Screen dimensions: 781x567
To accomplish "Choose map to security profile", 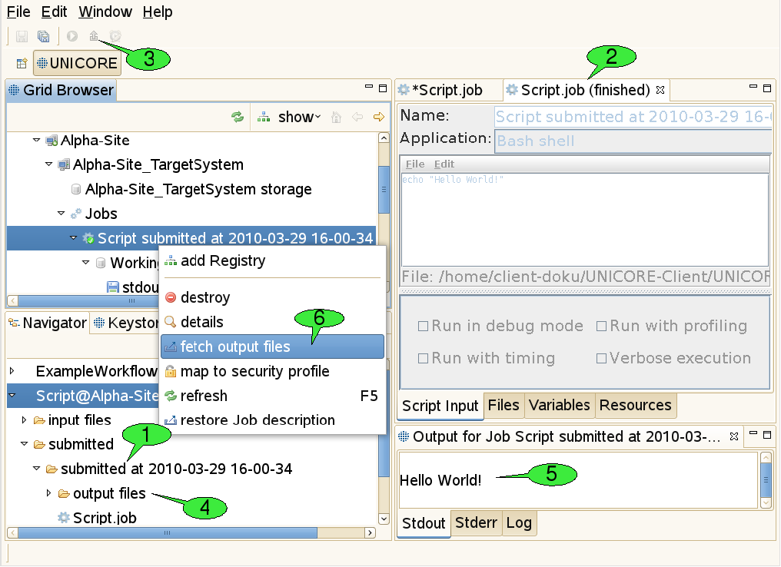I will tap(272, 371).
